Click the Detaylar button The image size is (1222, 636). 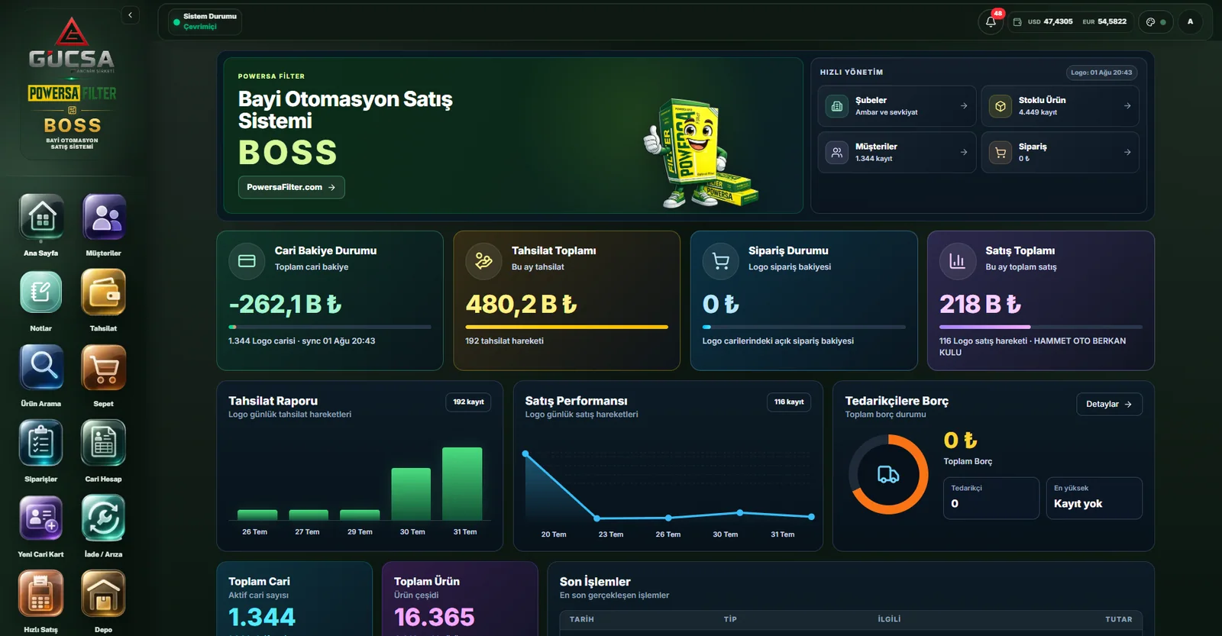point(1109,404)
